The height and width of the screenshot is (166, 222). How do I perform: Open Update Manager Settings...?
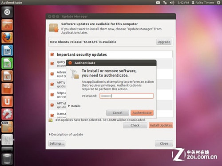57,143
